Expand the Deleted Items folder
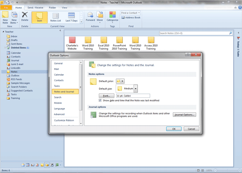The height and width of the screenshot is (173, 242). [x=5, y=48]
